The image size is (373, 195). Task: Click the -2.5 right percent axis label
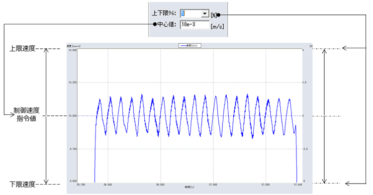(x=305, y=149)
